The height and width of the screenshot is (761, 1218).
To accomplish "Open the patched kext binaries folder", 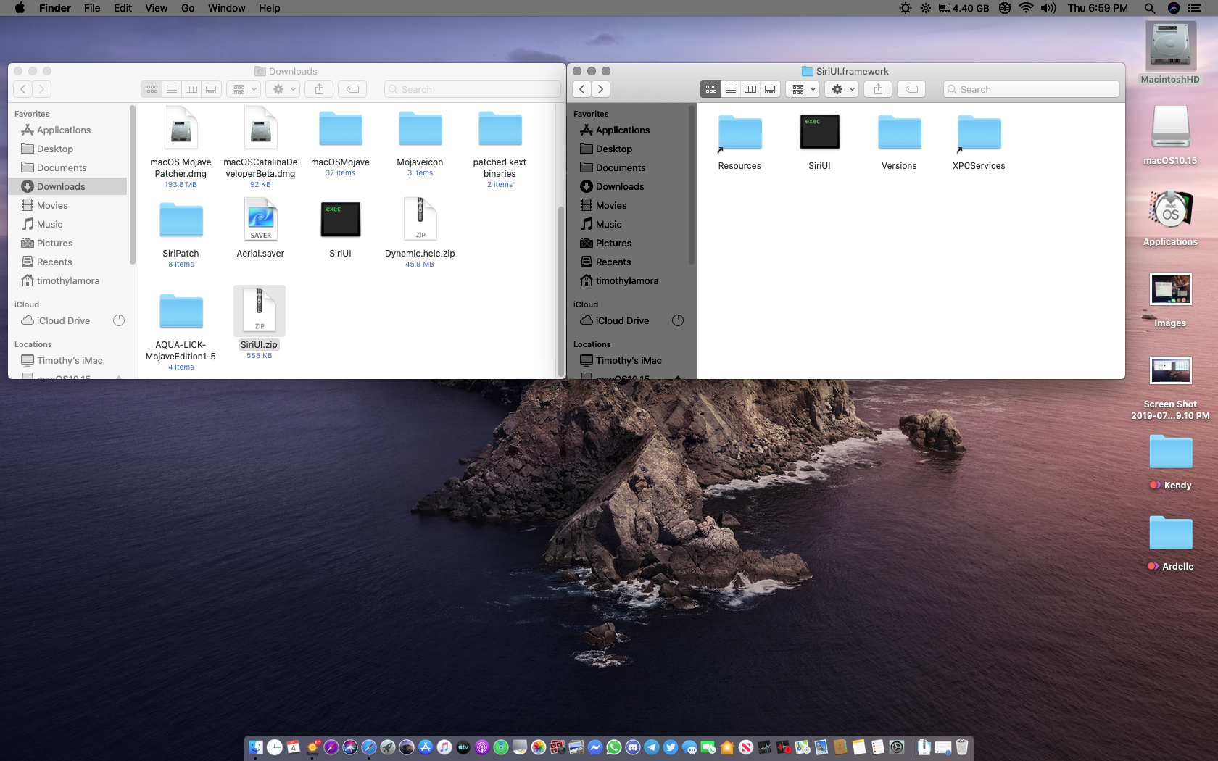I will 500,129.
